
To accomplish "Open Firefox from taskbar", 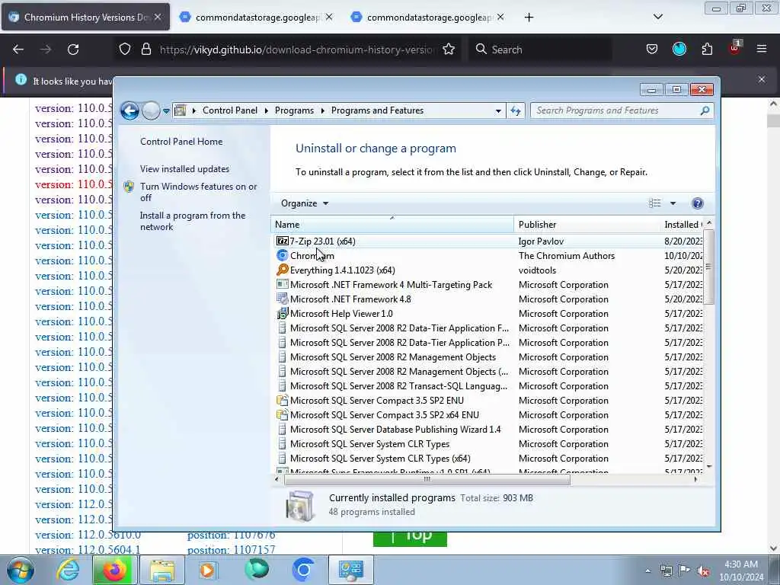I will click(114, 570).
